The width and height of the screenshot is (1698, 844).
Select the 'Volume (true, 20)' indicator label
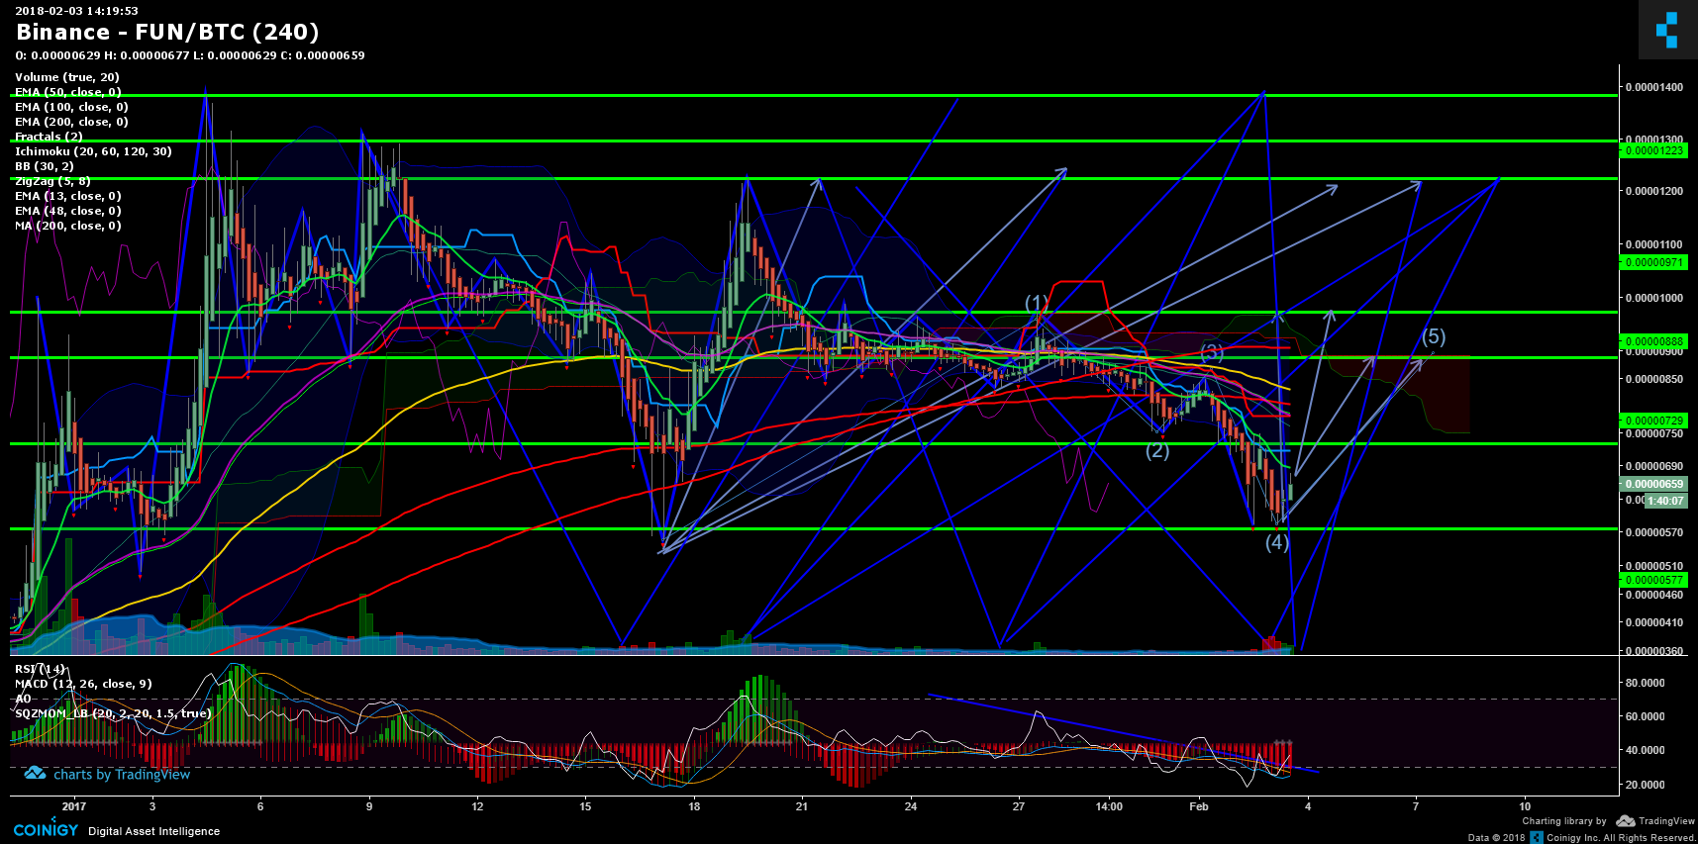click(x=67, y=77)
